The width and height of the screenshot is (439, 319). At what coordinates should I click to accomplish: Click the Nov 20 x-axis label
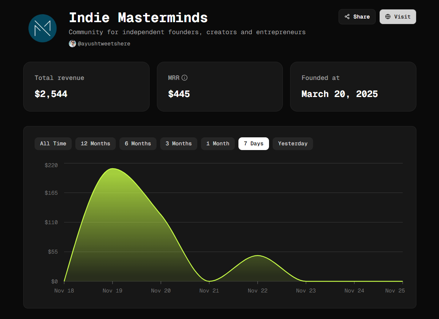point(161,291)
